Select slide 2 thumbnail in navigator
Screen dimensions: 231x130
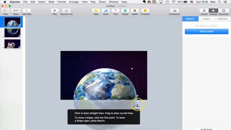[12, 33]
